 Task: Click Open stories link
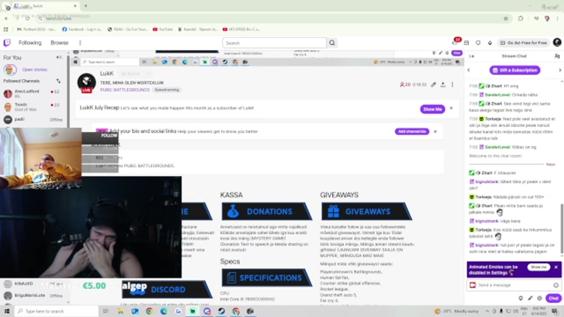(x=34, y=70)
